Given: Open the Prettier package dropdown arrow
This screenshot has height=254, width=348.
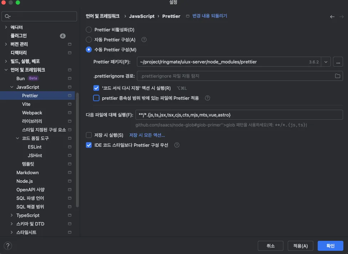Looking at the screenshot, I should coord(326,62).
